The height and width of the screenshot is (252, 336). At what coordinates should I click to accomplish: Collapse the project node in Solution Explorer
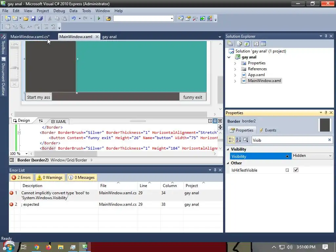[229, 57]
